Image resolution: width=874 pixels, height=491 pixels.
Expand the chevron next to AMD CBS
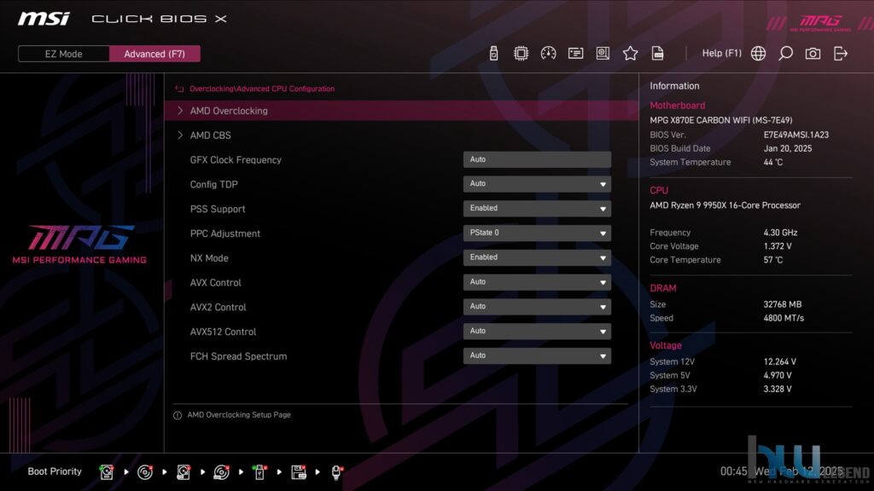[180, 136]
